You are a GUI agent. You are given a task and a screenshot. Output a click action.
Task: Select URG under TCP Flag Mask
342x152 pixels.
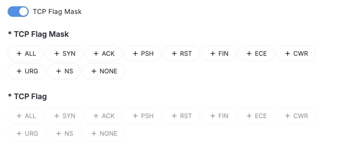pos(27,71)
